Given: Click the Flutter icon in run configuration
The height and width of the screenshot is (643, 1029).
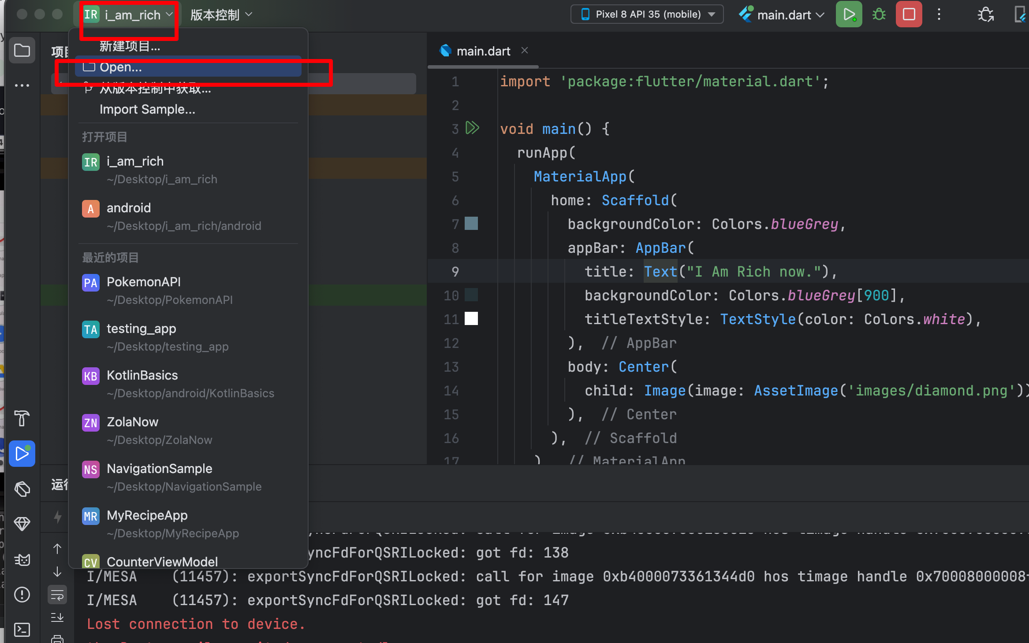Looking at the screenshot, I should click(746, 15).
